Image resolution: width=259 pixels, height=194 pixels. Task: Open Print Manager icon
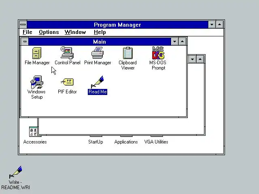[x=98, y=53]
